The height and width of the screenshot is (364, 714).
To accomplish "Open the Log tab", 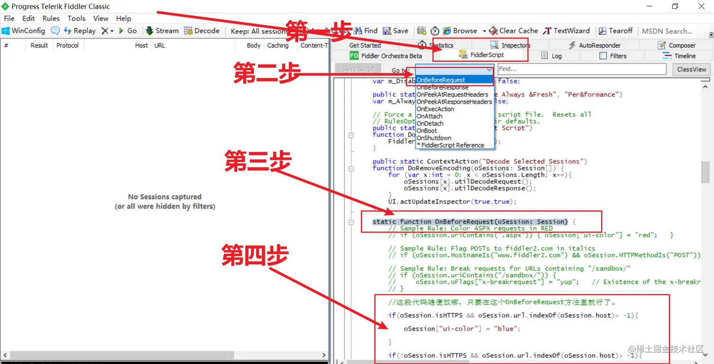I will coord(552,56).
